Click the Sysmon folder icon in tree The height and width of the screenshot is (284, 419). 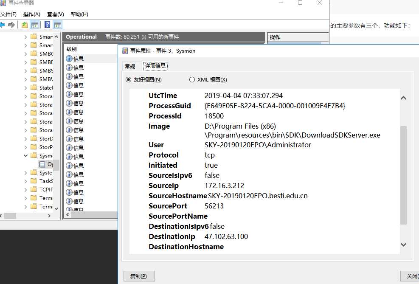tap(34, 155)
